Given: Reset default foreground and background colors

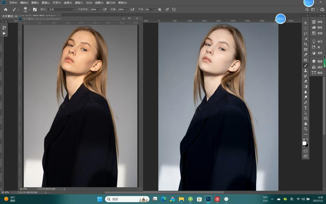Looking at the screenshot, I should pos(304,139).
